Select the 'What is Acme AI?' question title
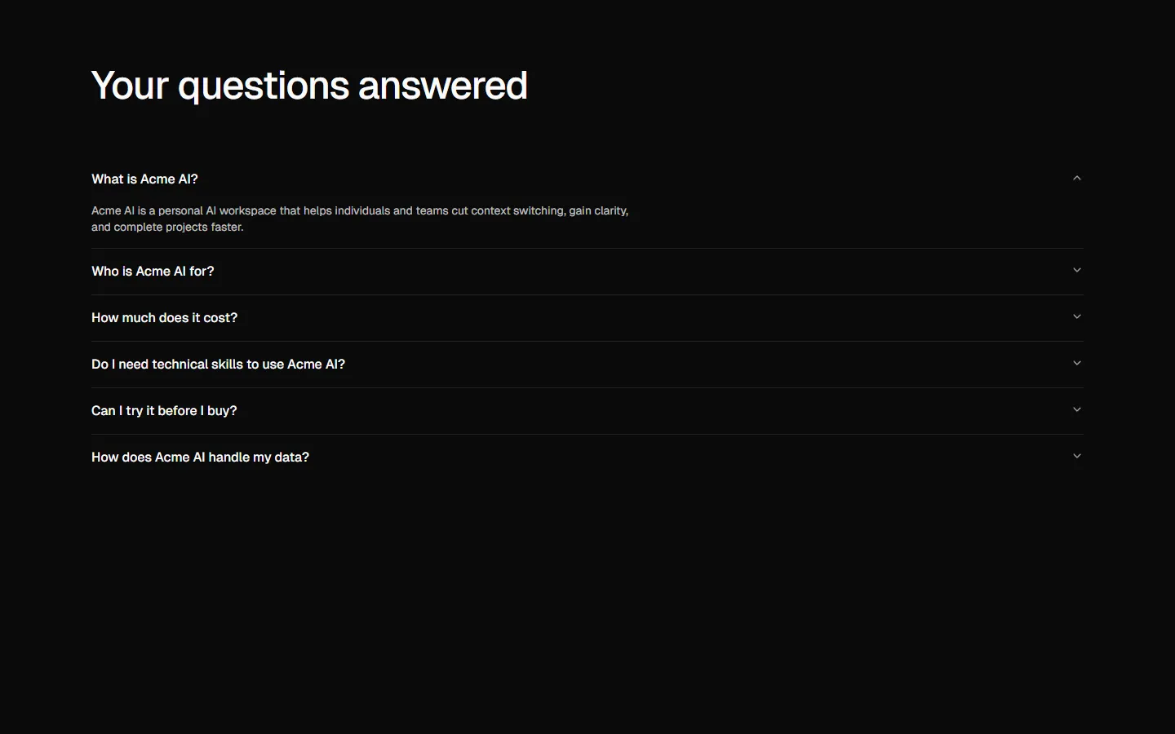The image size is (1175, 734). [144, 179]
